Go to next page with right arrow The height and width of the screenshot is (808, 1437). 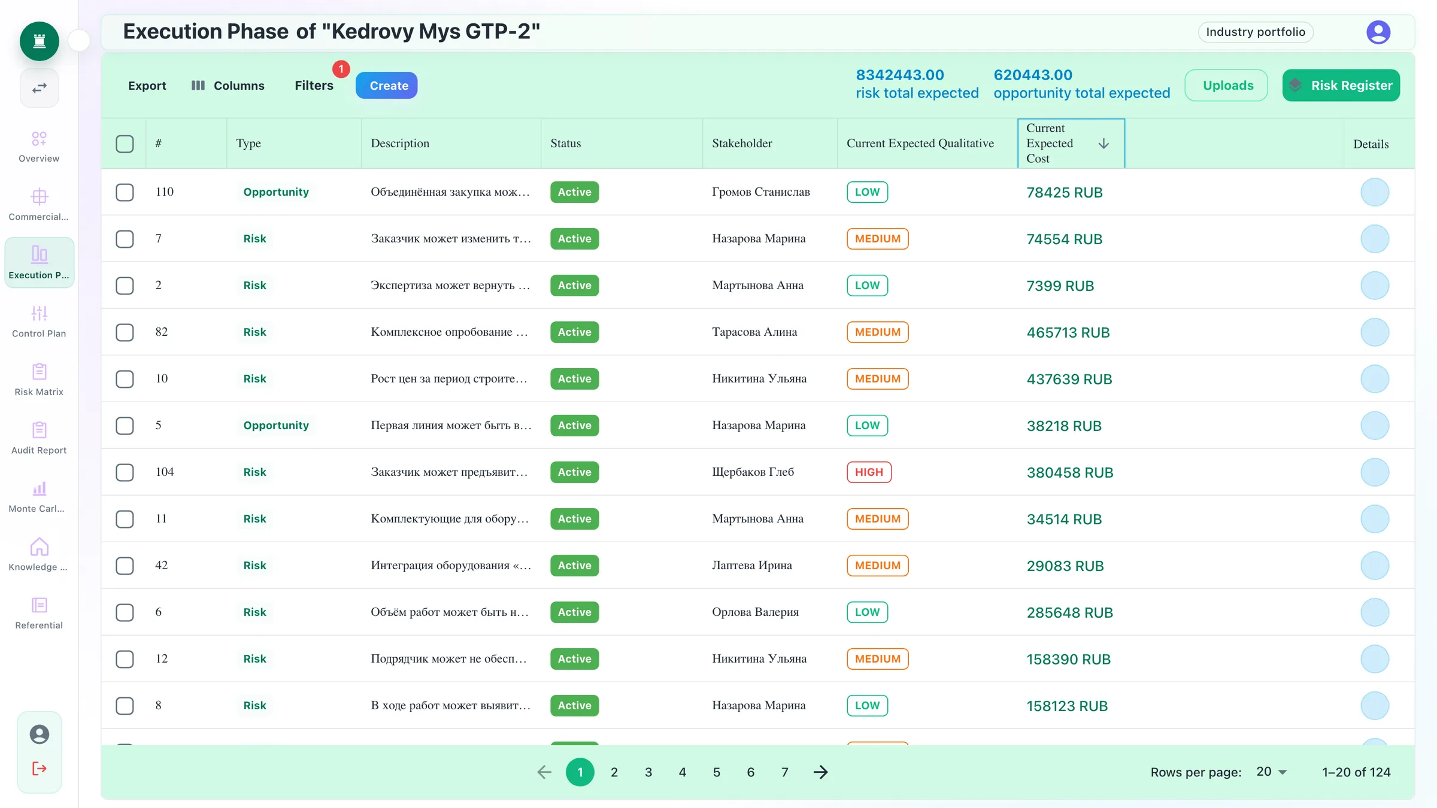point(820,772)
